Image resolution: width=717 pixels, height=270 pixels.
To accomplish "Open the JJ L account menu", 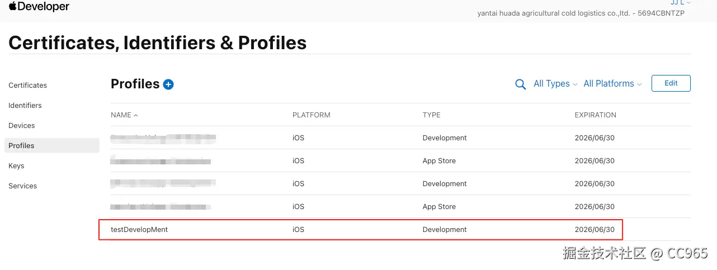I will tap(680, 3).
